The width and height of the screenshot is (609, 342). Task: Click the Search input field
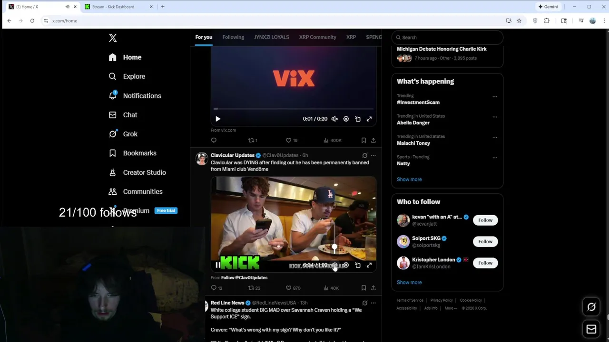[447, 38]
